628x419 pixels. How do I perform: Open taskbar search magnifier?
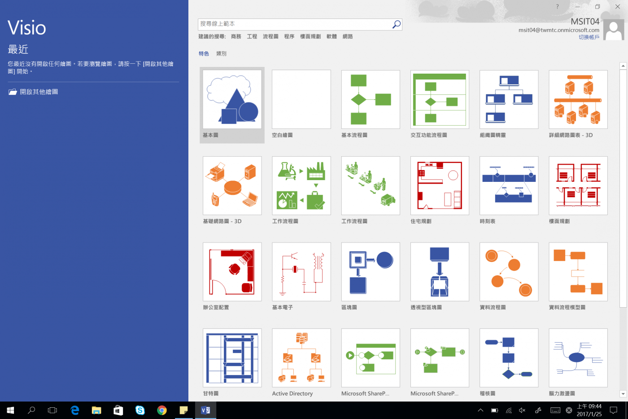coord(31,410)
